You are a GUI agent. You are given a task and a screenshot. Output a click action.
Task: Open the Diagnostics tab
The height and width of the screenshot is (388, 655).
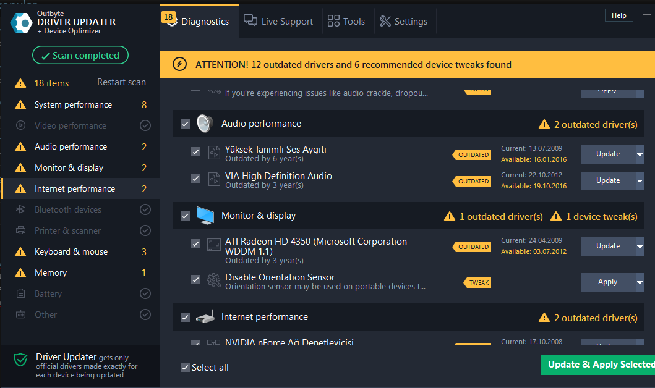pos(199,21)
